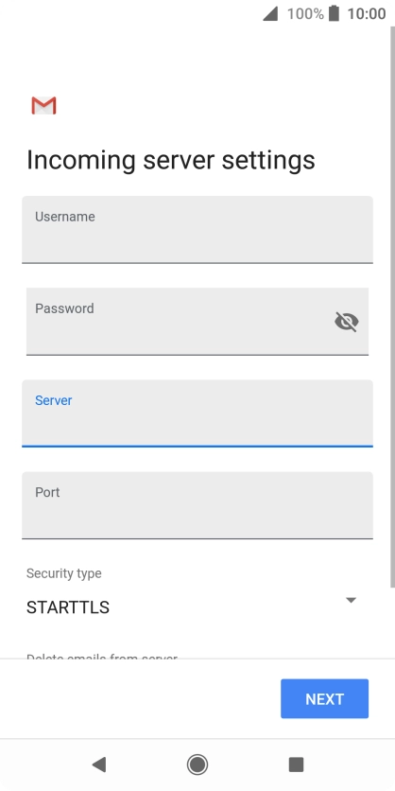Tap the Incoming server settings heading

pos(171,161)
